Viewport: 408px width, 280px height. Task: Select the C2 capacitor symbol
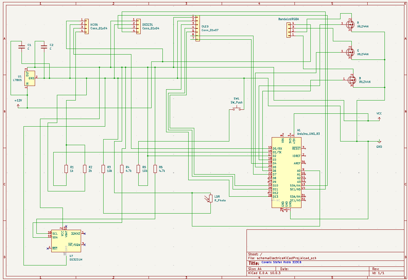click(43, 47)
